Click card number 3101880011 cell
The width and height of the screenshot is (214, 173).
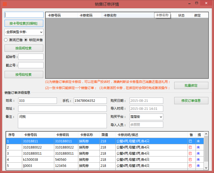[38, 153]
